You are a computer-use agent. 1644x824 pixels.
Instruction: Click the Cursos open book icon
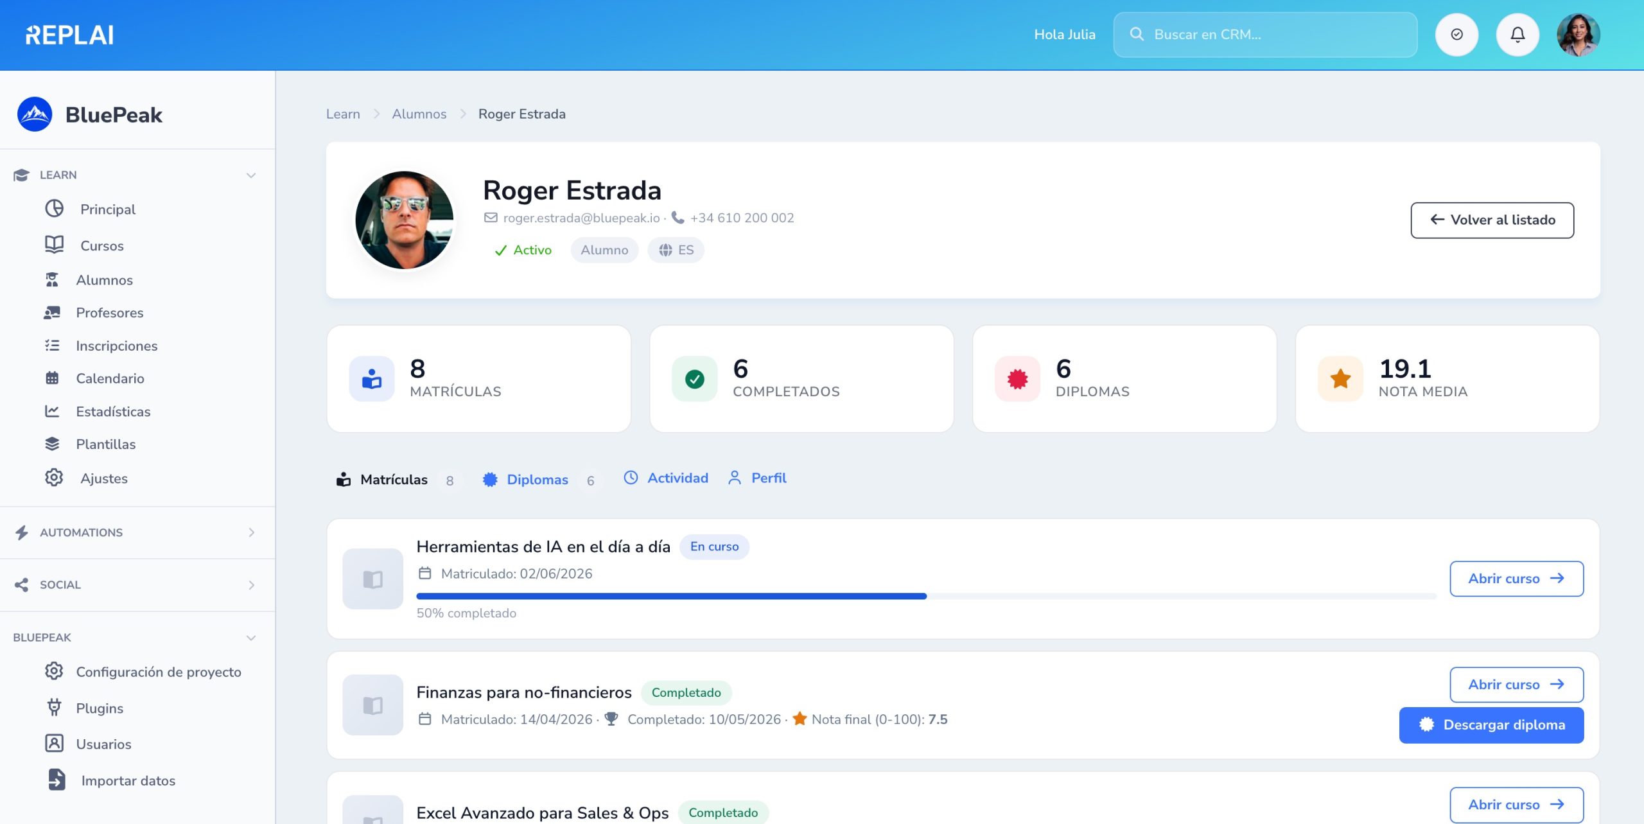(54, 245)
